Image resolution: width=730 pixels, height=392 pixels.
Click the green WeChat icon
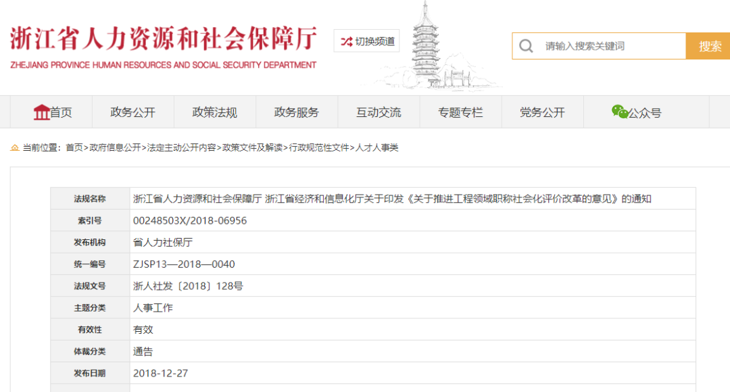(620, 112)
